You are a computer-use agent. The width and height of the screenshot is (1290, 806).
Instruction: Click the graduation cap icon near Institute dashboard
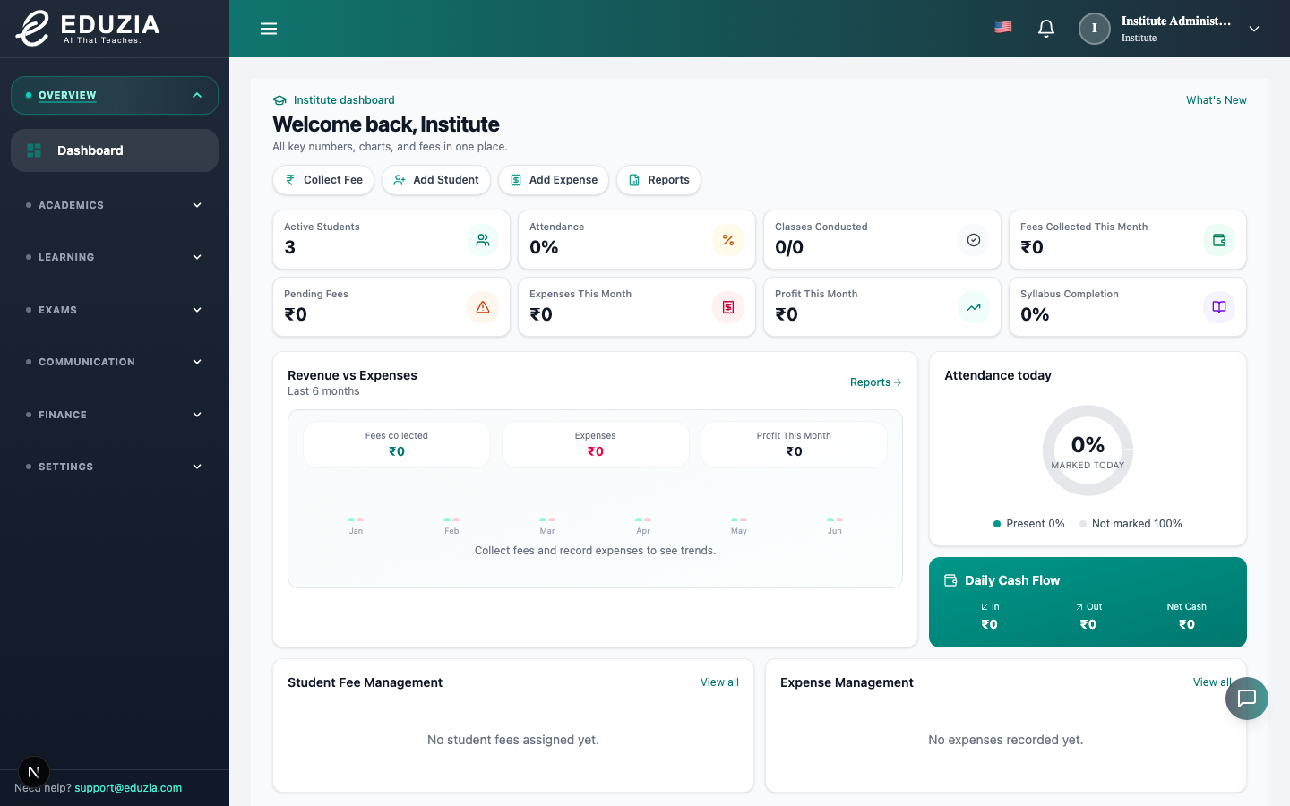pos(279,100)
